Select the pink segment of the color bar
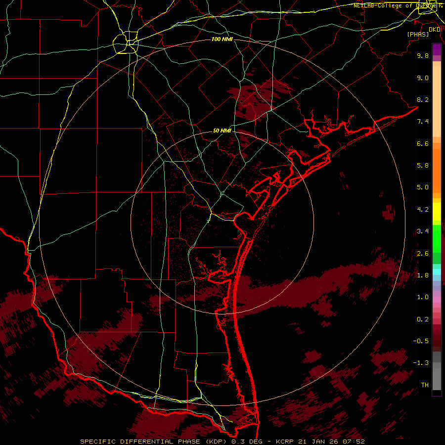 tap(437, 300)
